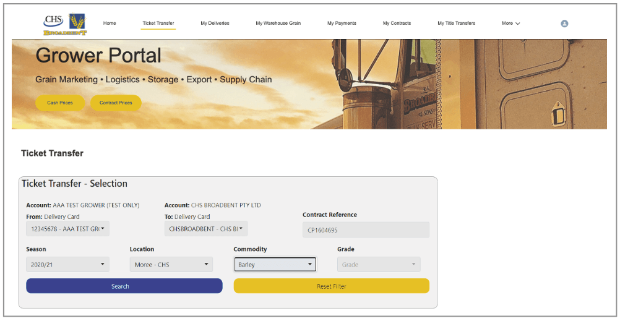
Task: Click the Cash Prices button
Action: pyautogui.click(x=59, y=103)
